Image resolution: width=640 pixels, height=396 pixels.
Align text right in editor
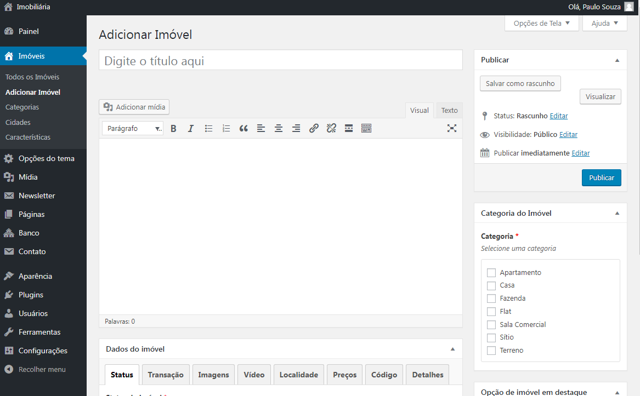(296, 129)
